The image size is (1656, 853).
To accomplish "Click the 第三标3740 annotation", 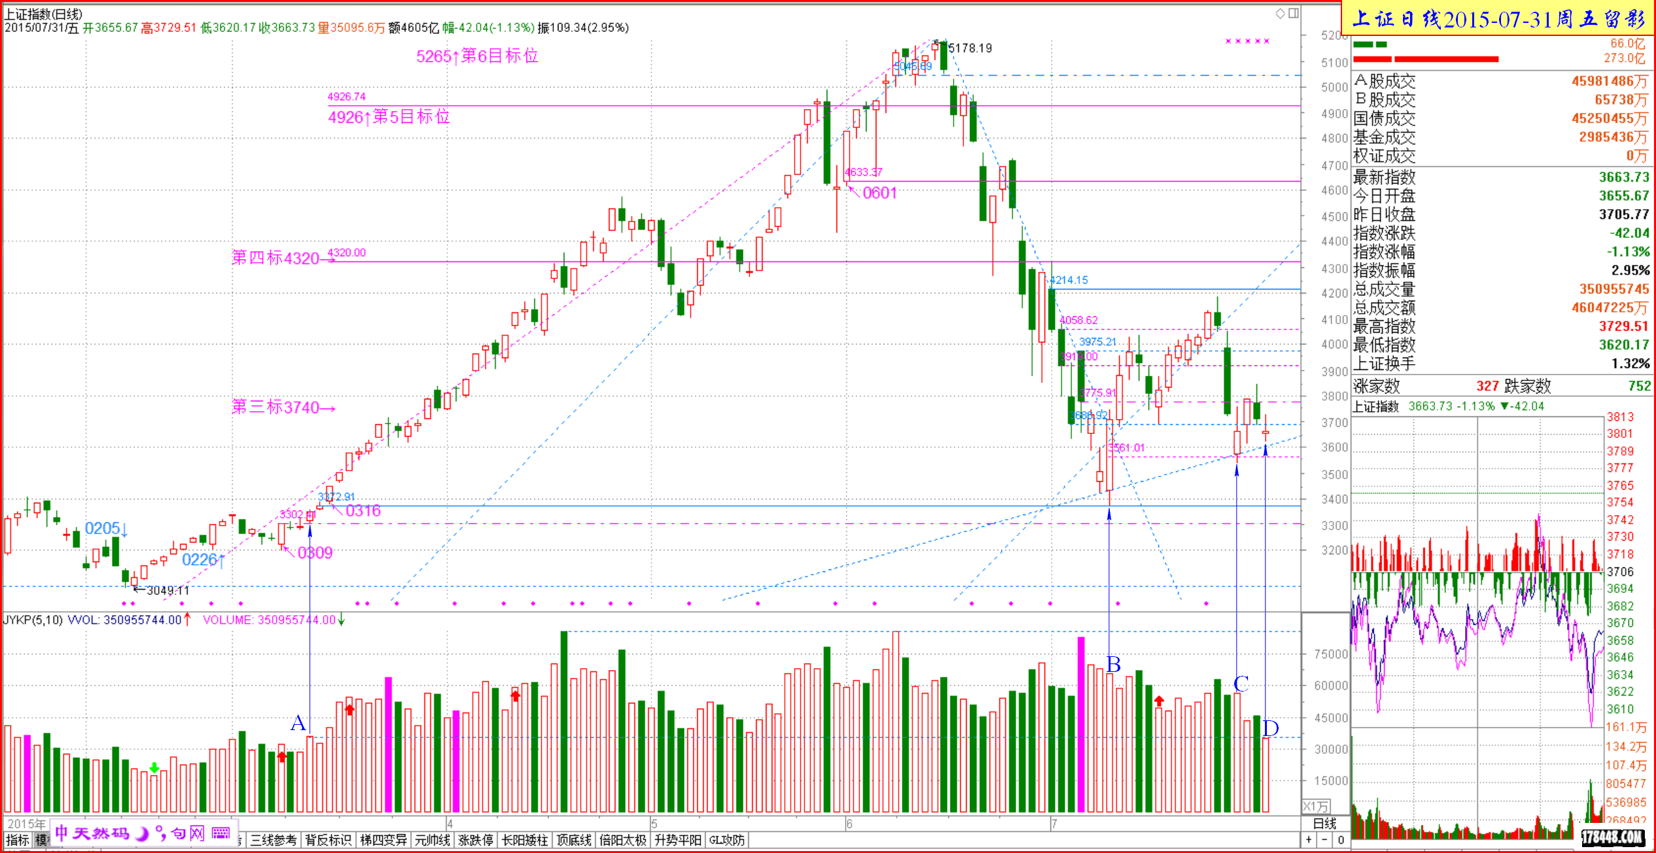I will (283, 407).
